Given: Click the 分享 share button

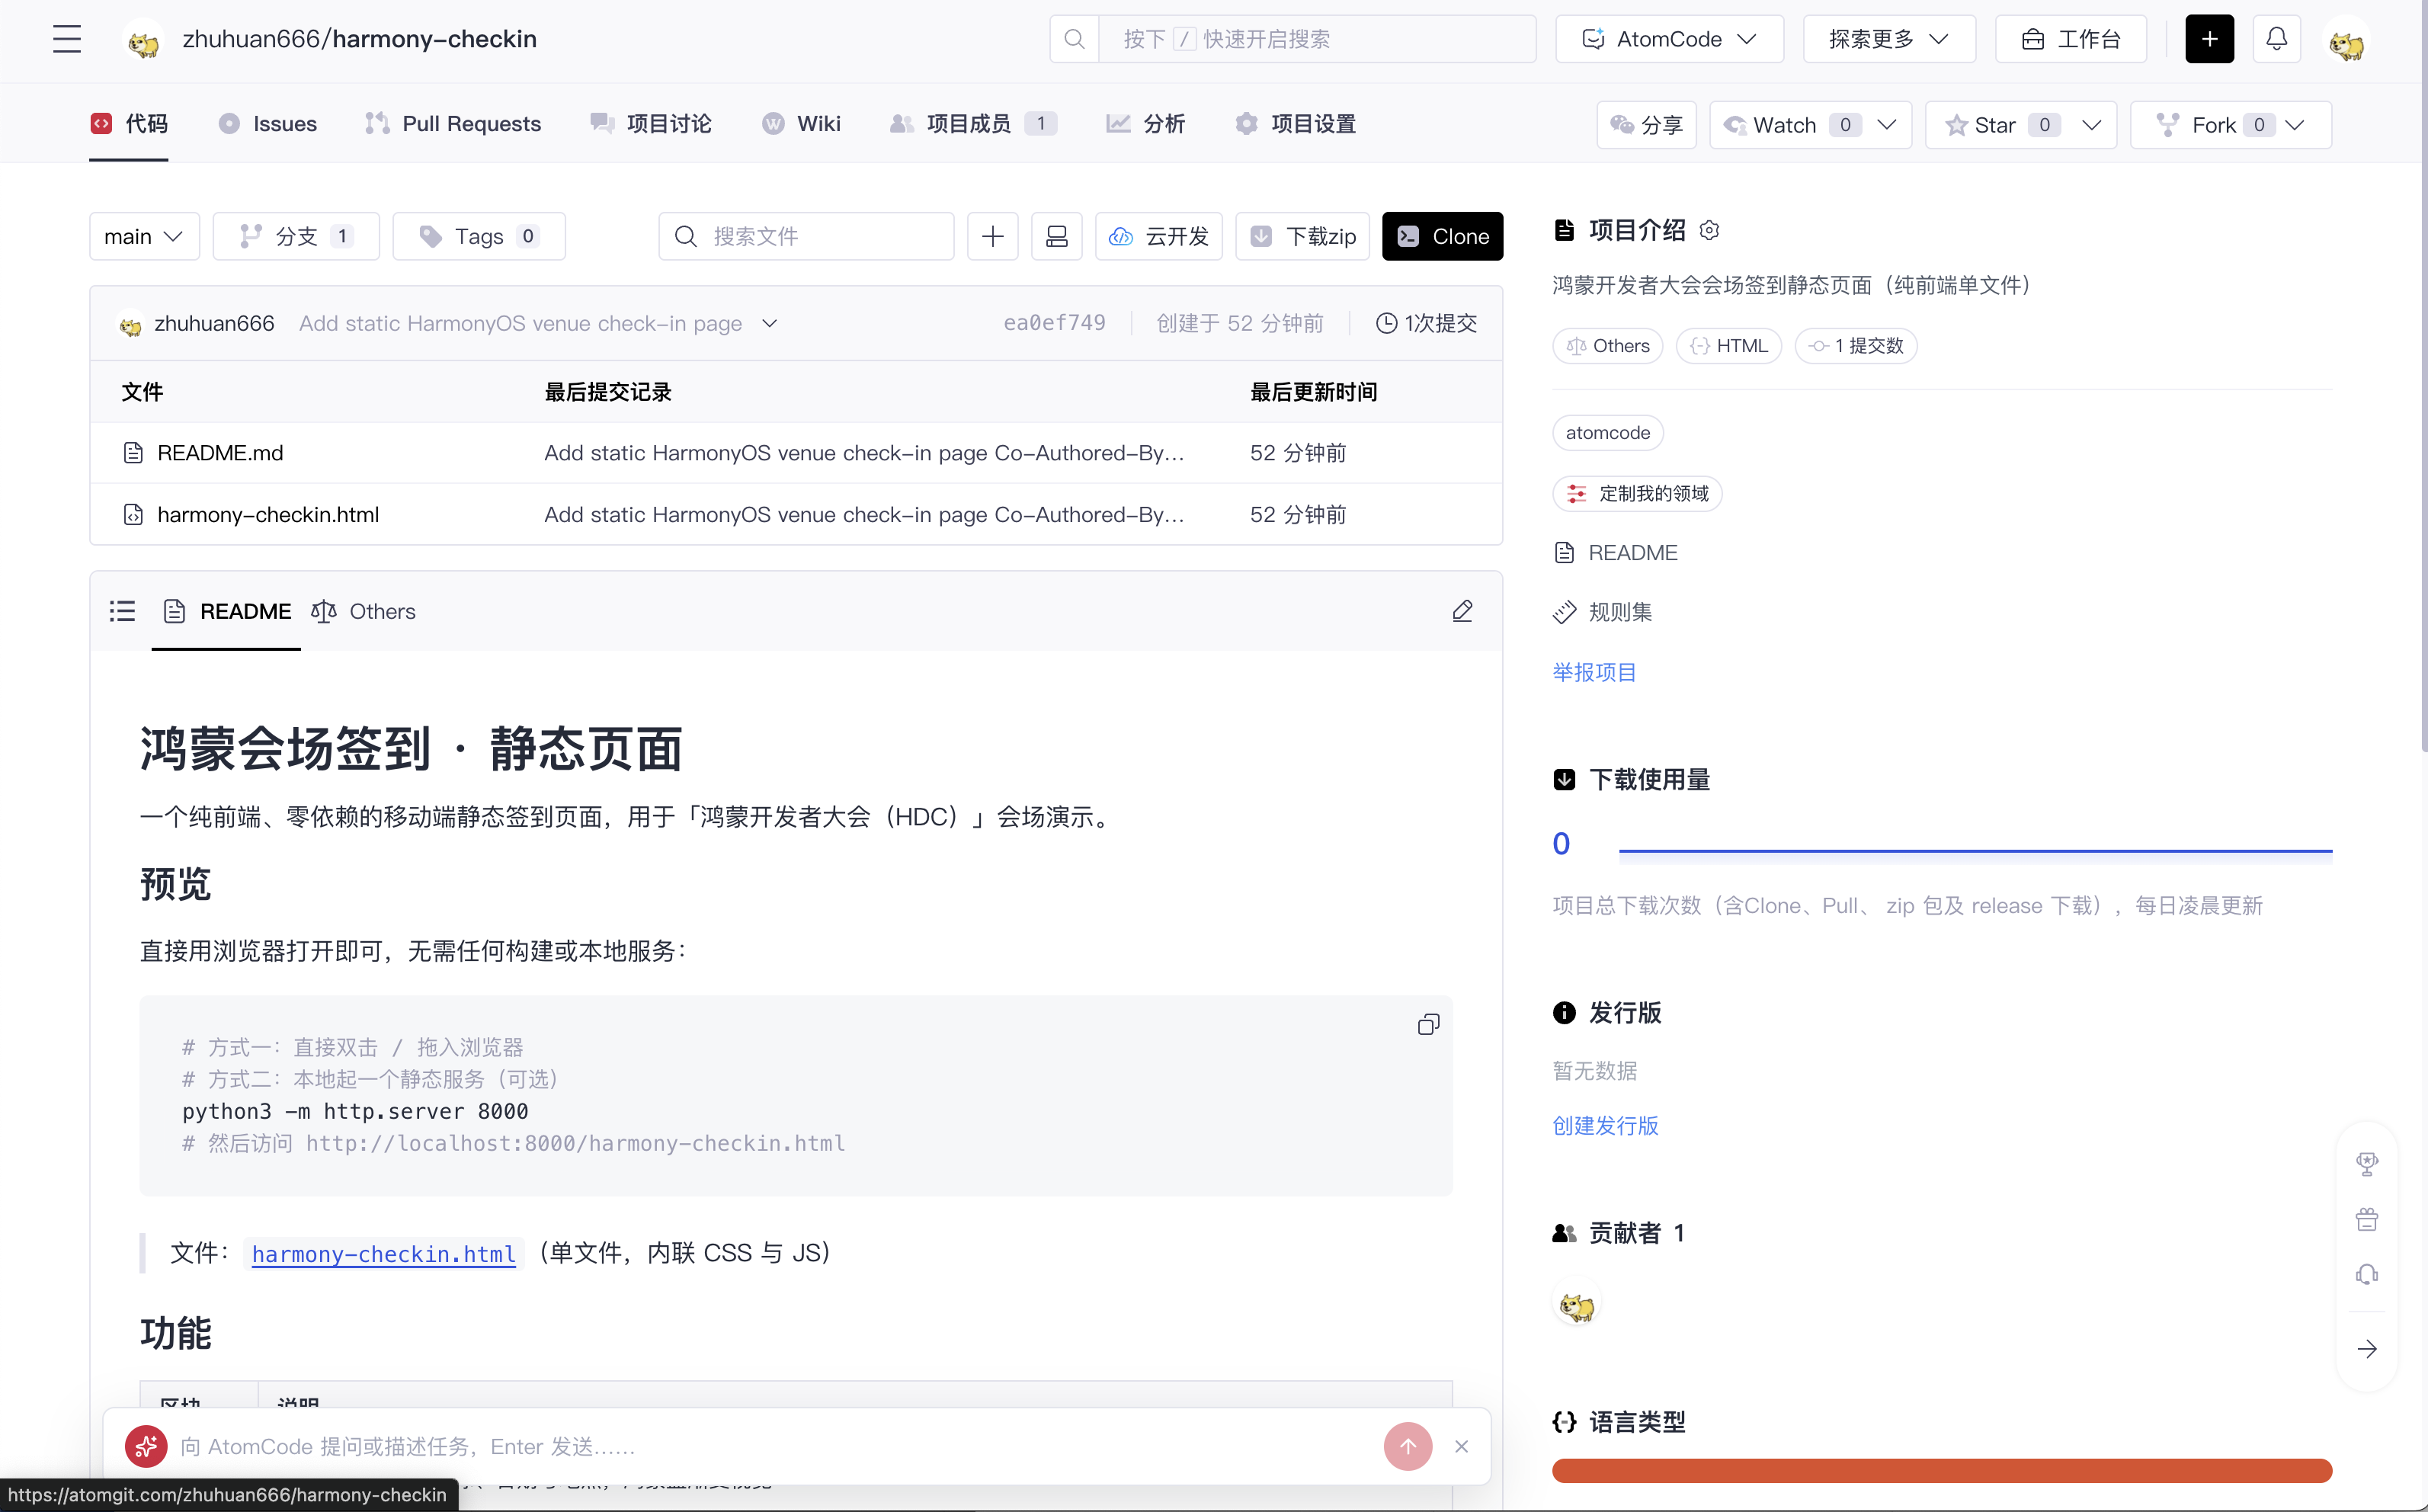Looking at the screenshot, I should pyautogui.click(x=1646, y=125).
